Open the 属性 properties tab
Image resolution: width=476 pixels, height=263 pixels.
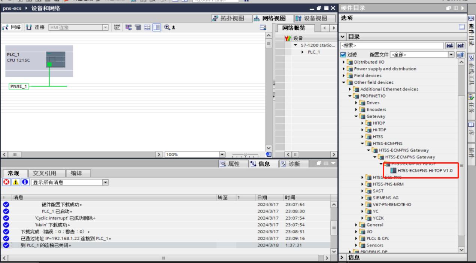[232, 163]
